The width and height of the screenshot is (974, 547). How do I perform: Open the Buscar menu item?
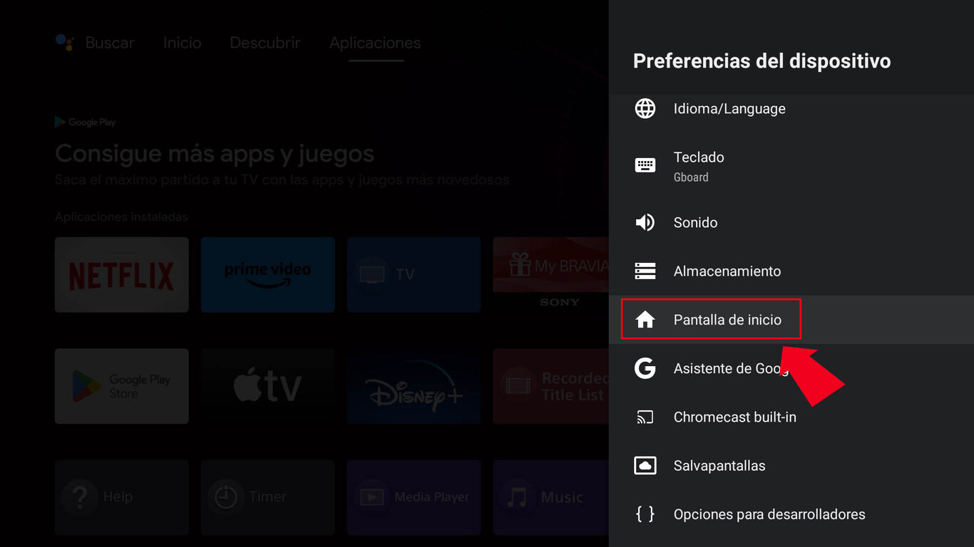point(109,43)
